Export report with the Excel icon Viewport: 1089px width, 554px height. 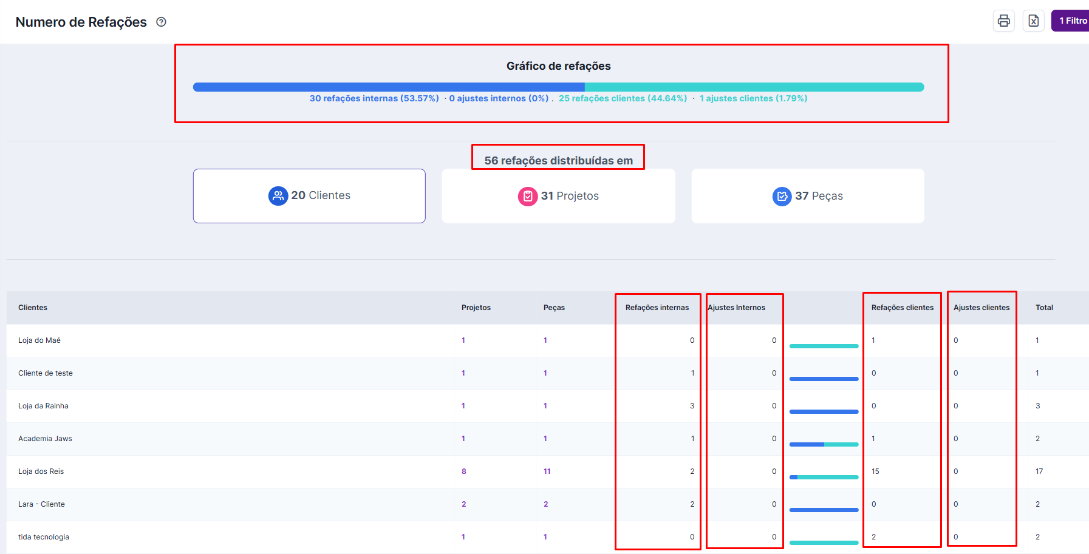pos(1033,21)
